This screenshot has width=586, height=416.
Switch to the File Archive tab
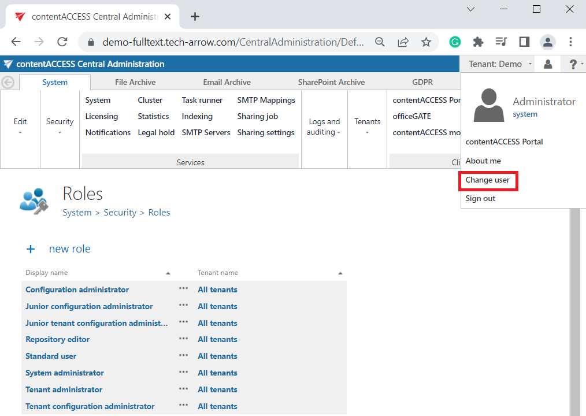135,82
